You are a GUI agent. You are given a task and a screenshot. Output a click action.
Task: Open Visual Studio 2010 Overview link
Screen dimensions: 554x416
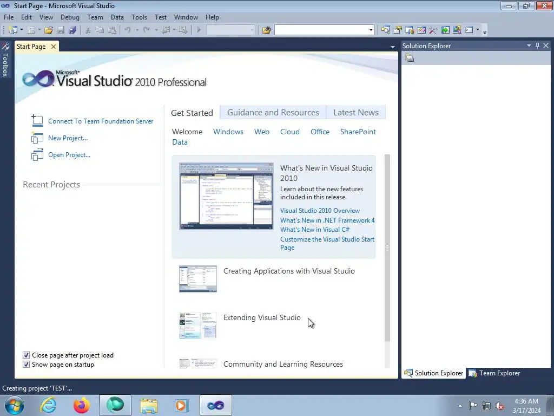(320, 211)
